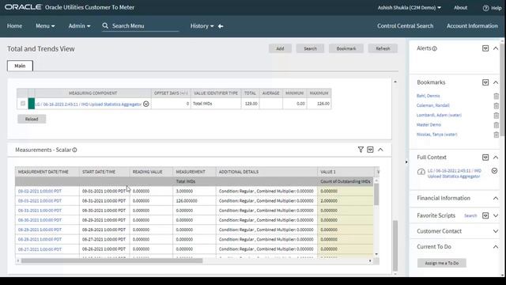The height and width of the screenshot is (285, 506).
Task: Click the Reload button
Action: click(32, 119)
